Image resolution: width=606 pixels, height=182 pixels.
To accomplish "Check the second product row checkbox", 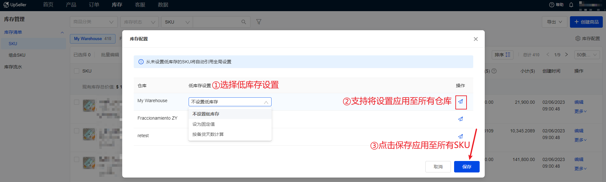I will tap(77, 131).
